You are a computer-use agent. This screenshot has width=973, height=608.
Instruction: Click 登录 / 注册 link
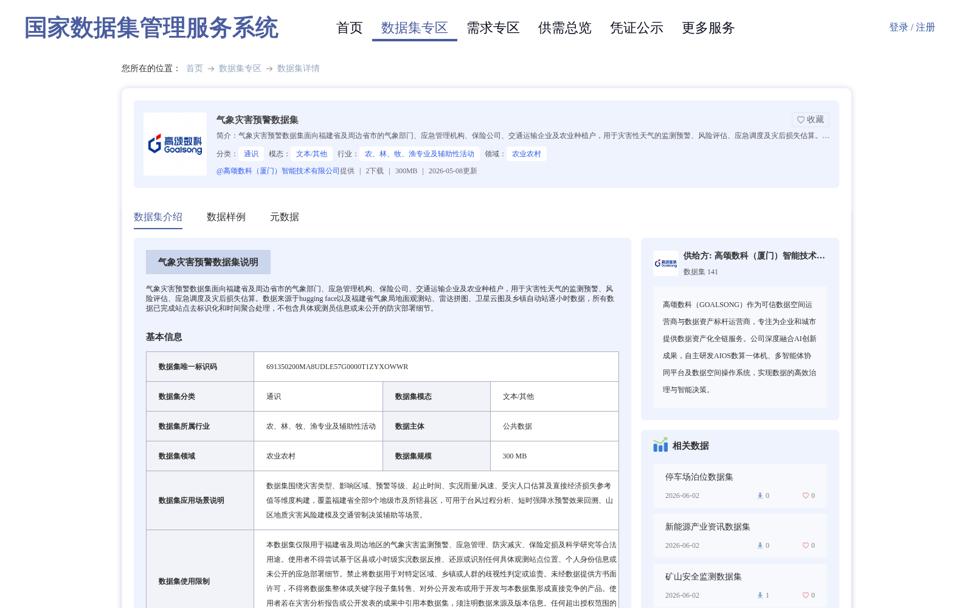[x=912, y=27]
